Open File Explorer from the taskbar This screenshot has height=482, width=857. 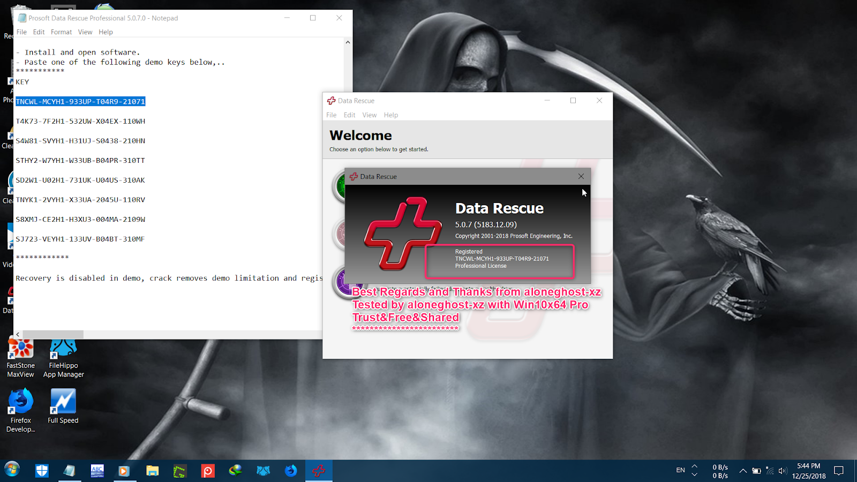click(152, 471)
